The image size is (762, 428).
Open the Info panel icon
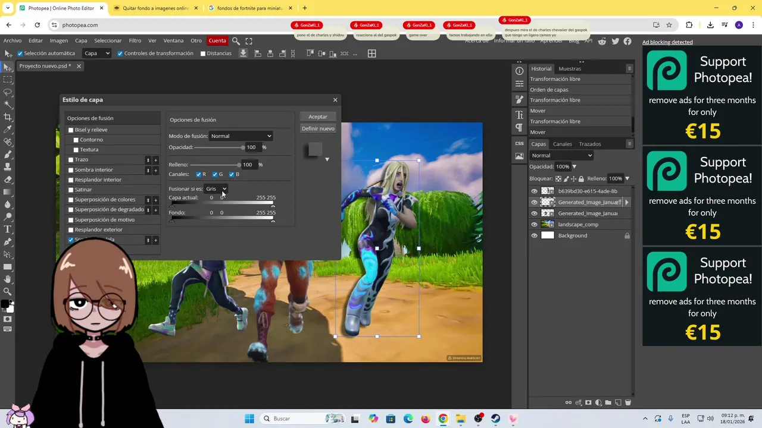coord(519,71)
